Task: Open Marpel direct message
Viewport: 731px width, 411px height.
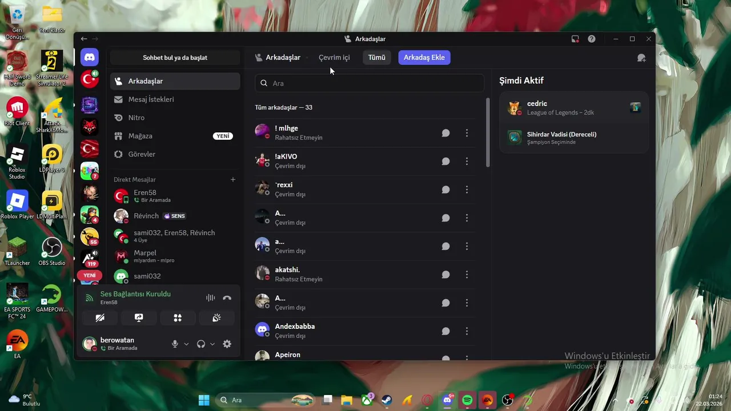Action: (175, 256)
